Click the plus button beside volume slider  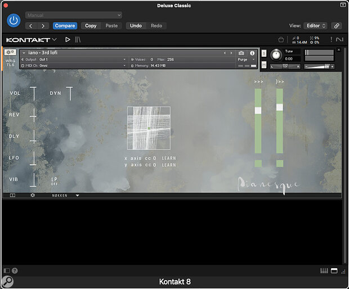tap(332, 66)
